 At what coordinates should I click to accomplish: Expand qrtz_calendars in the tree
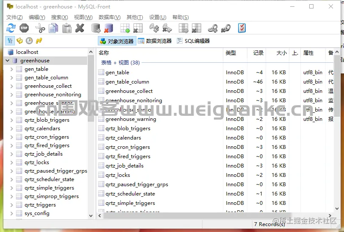coord(12,129)
